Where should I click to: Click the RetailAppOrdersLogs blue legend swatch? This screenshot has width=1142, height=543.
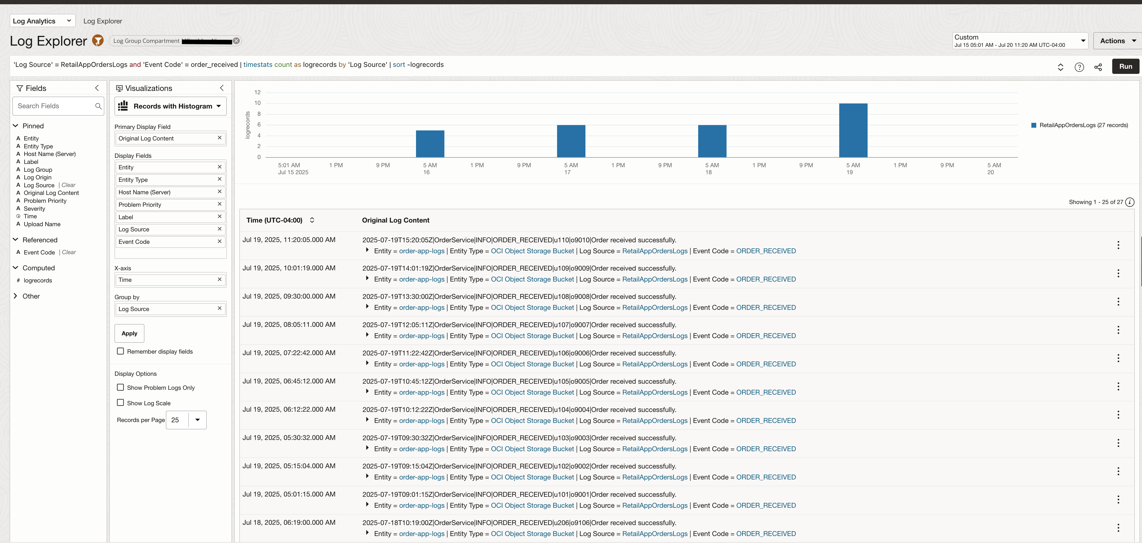point(1034,125)
